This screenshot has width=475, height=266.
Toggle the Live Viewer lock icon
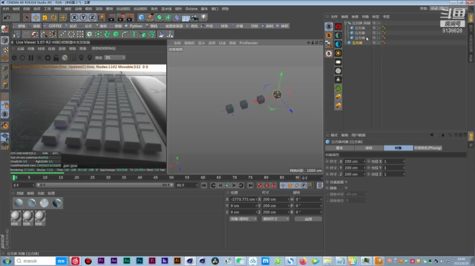(56, 57)
